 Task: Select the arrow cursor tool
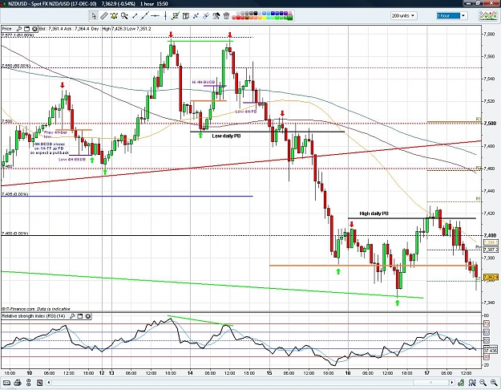(x=93, y=16)
